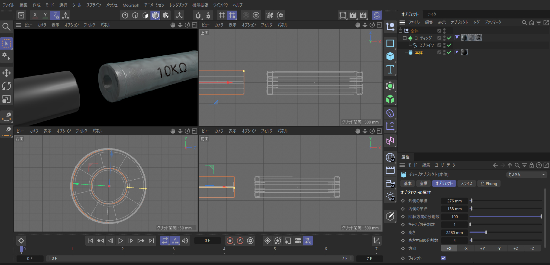This screenshot has width=550, height=265.
Task: Open the カスタム dropdown in attributes
Action: coord(526,174)
